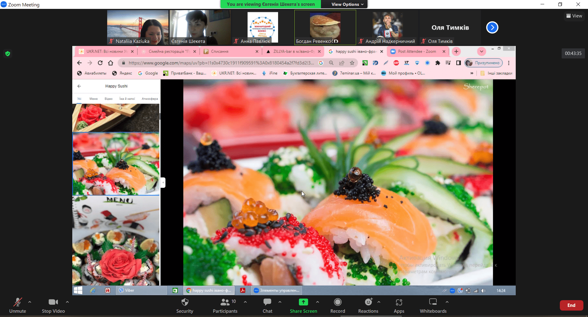Expand Share Screen options caret
The width and height of the screenshot is (588, 317).
[318, 302]
